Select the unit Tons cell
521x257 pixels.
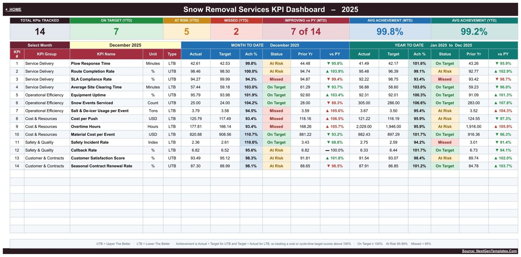(x=153, y=111)
